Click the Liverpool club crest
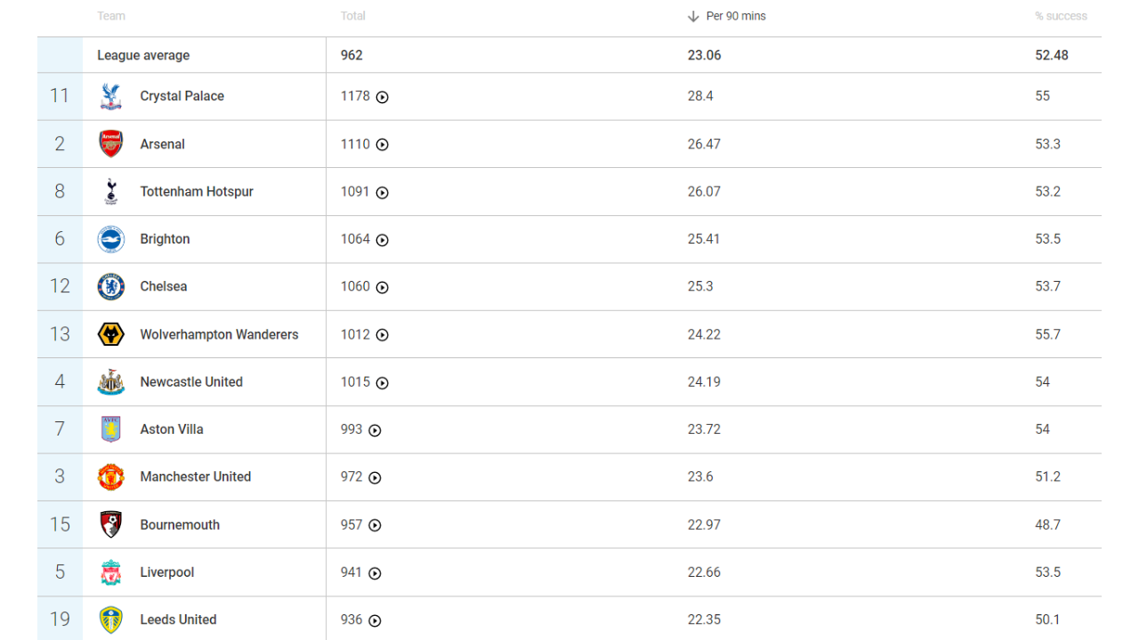 point(111,572)
